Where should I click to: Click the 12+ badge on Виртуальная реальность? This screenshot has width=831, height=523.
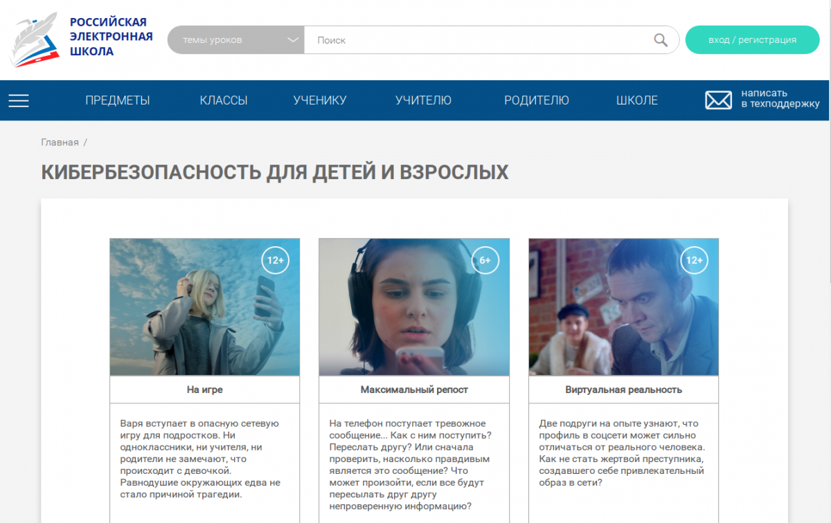tap(693, 261)
